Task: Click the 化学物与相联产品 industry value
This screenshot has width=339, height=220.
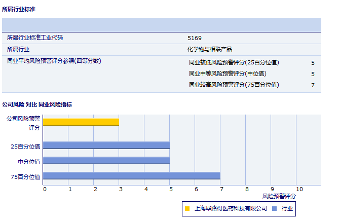Action: [210, 49]
